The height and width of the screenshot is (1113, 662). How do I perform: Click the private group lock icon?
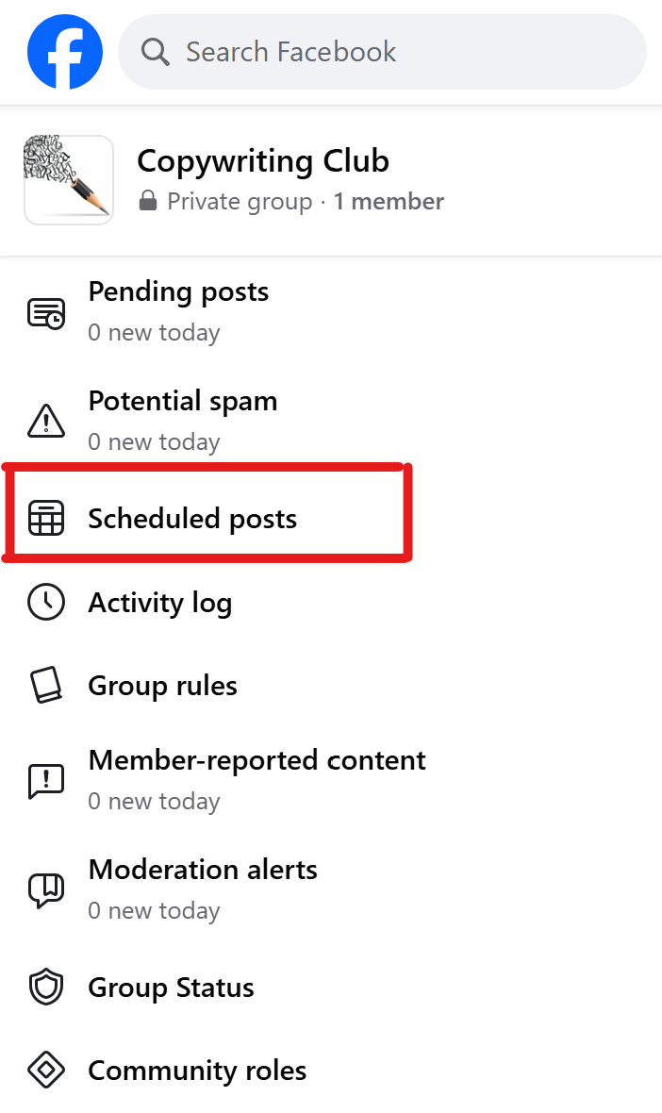tap(148, 201)
